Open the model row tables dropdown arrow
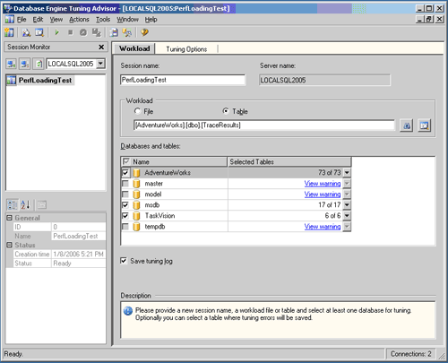Image resolution: width=448 pixels, height=363 pixels. click(347, 194)
